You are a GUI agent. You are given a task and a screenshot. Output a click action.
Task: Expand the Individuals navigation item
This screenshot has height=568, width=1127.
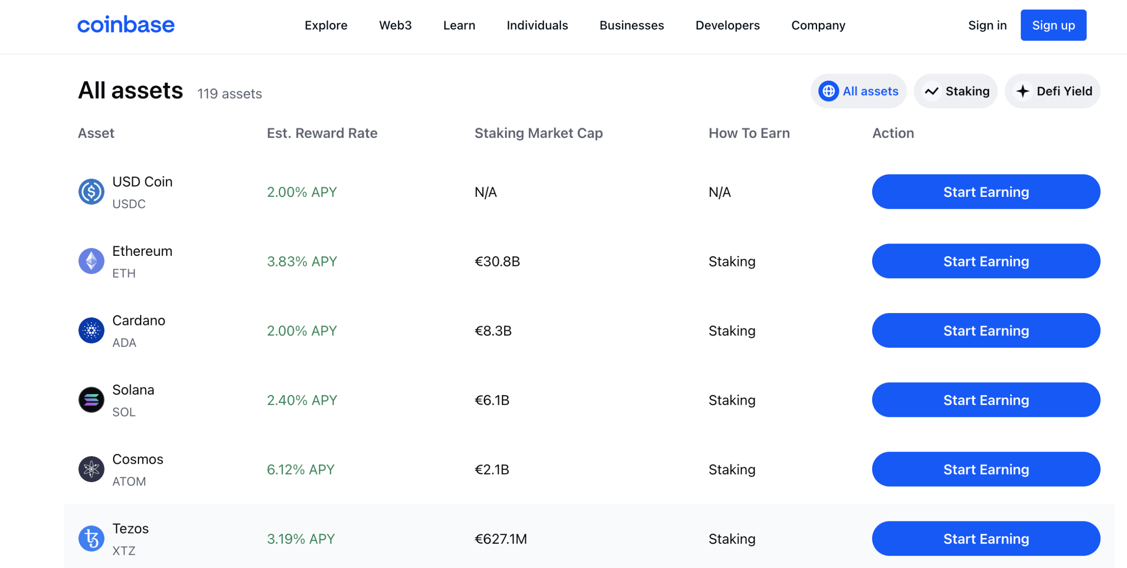pyautogui.click(x=538, y=26)
